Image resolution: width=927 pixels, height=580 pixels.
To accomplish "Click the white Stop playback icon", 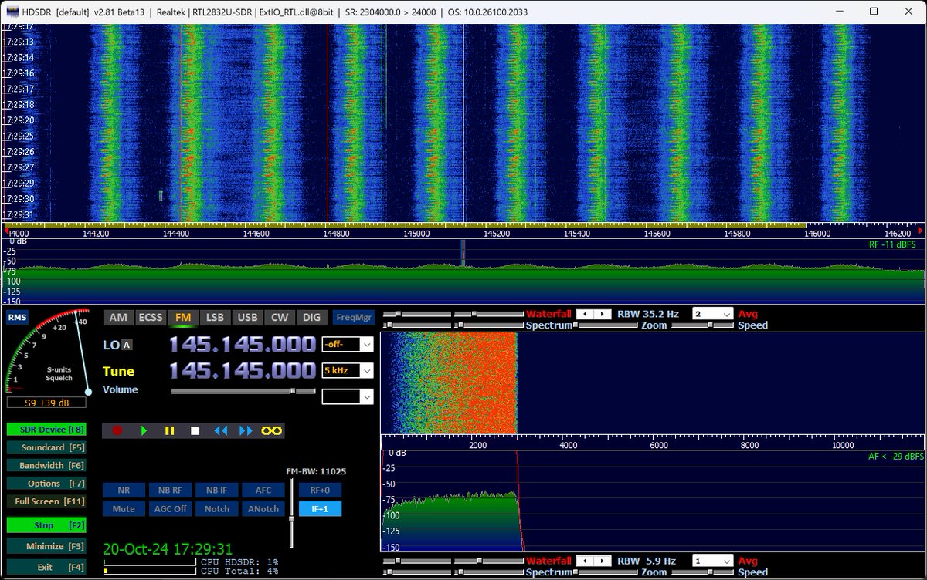I will click(195, 430).
